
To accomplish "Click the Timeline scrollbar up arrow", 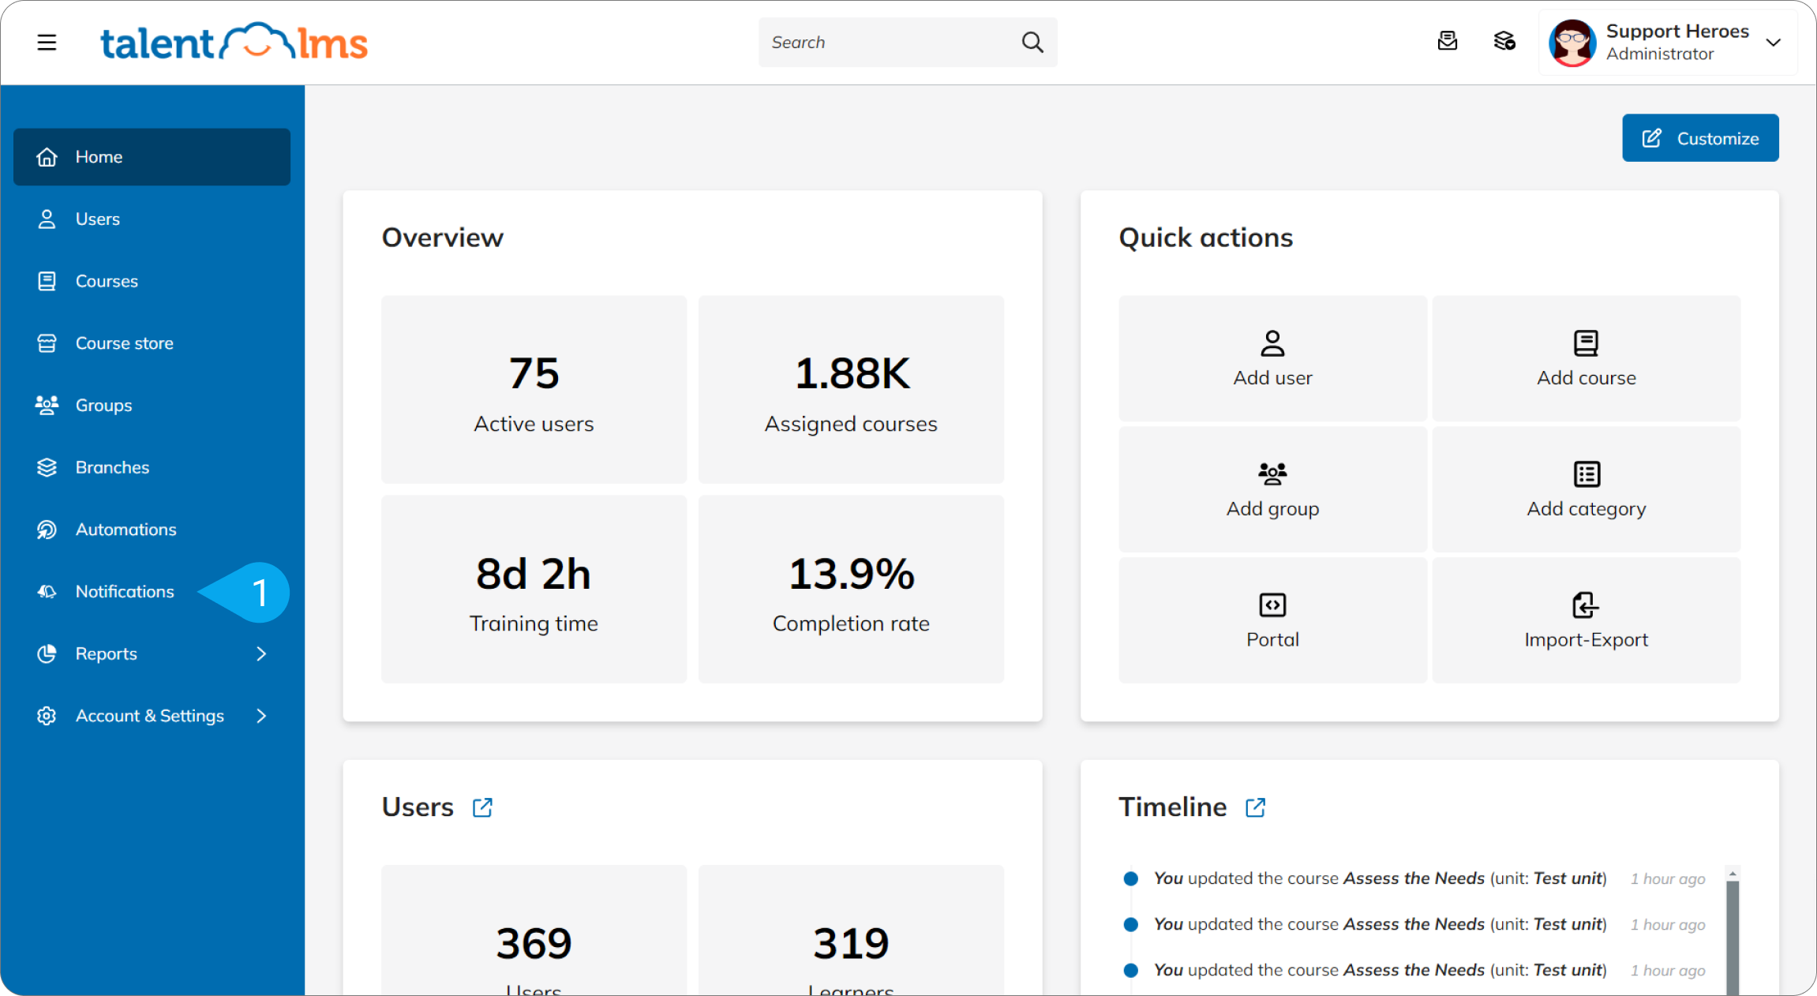I will pyautogui.click(x=1733, y=874).
